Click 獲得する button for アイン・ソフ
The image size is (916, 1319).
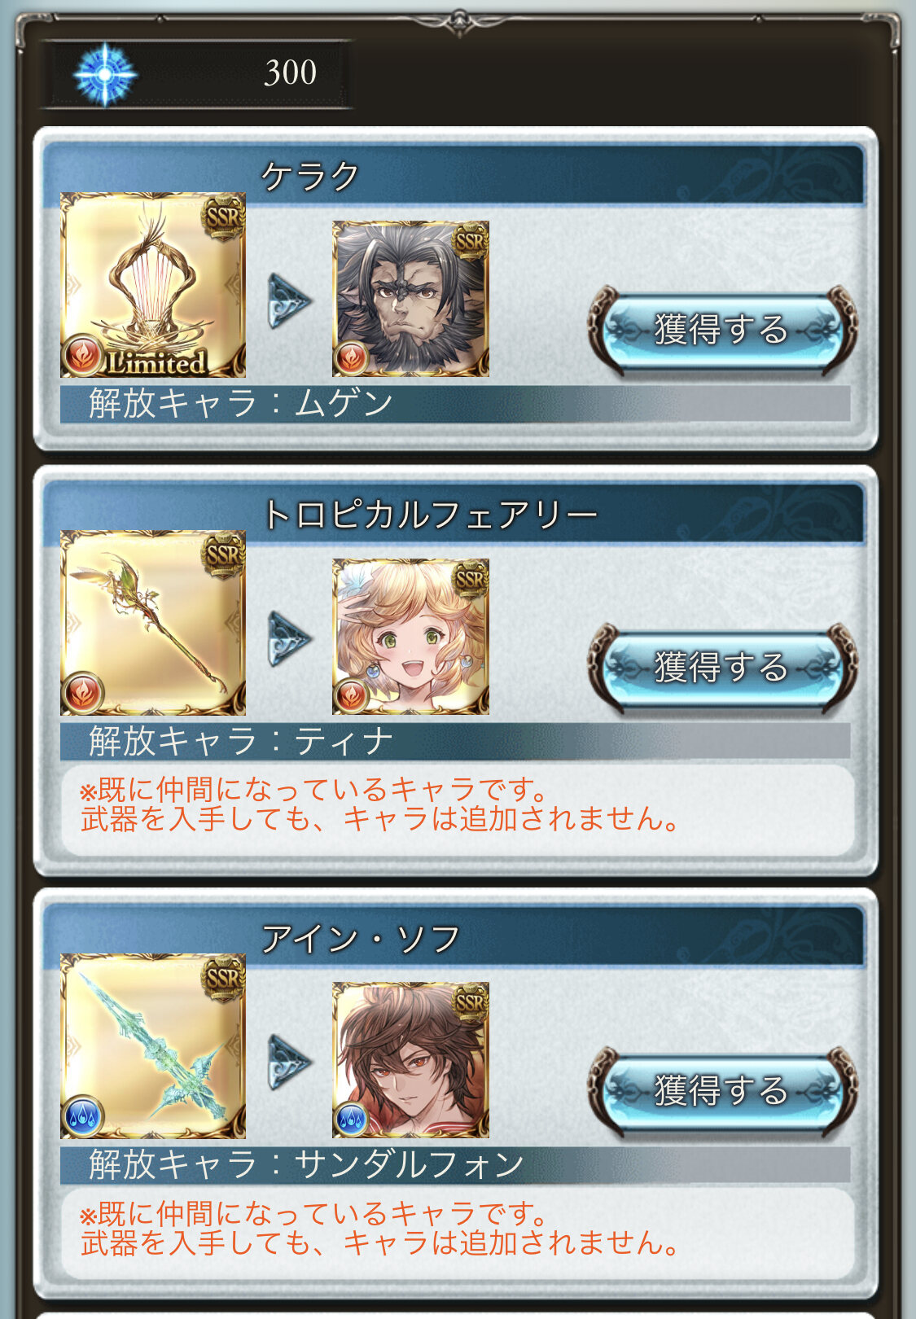point(722,1091)
